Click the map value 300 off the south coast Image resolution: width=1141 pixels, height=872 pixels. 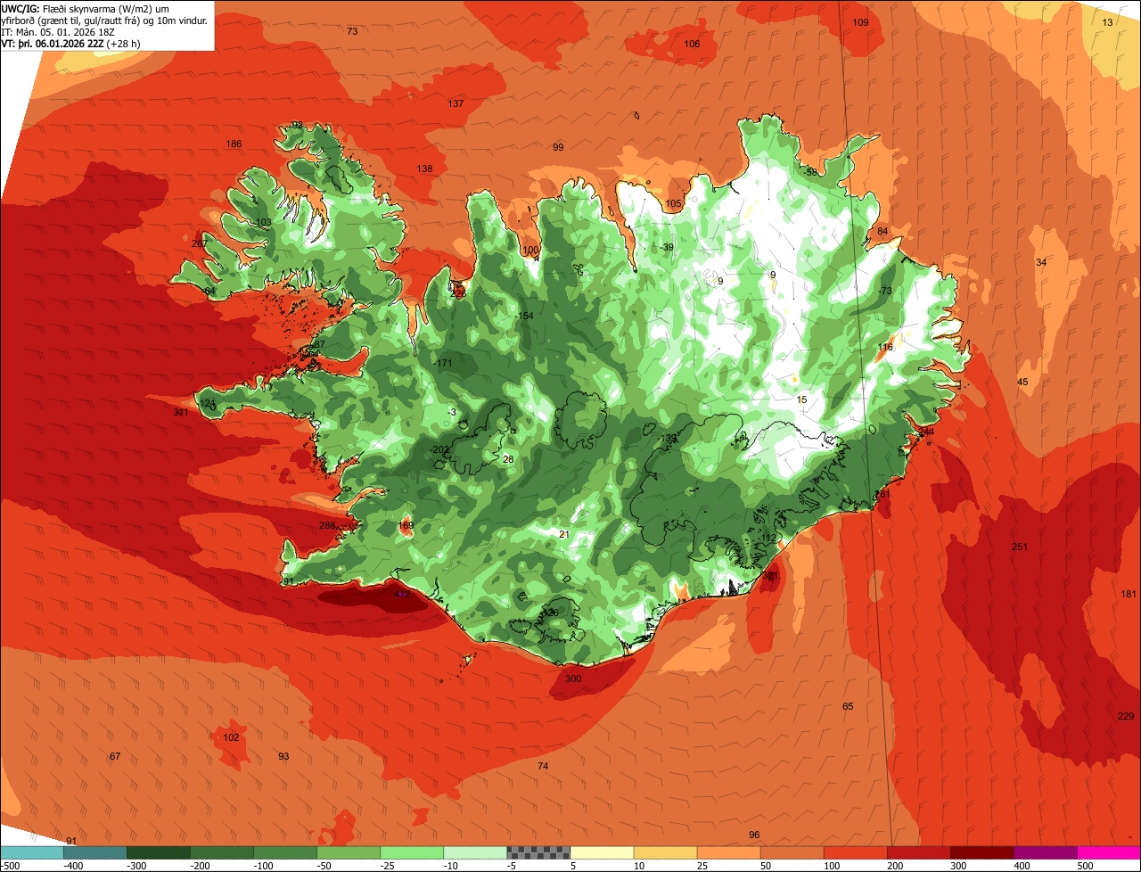click(573, 679)
